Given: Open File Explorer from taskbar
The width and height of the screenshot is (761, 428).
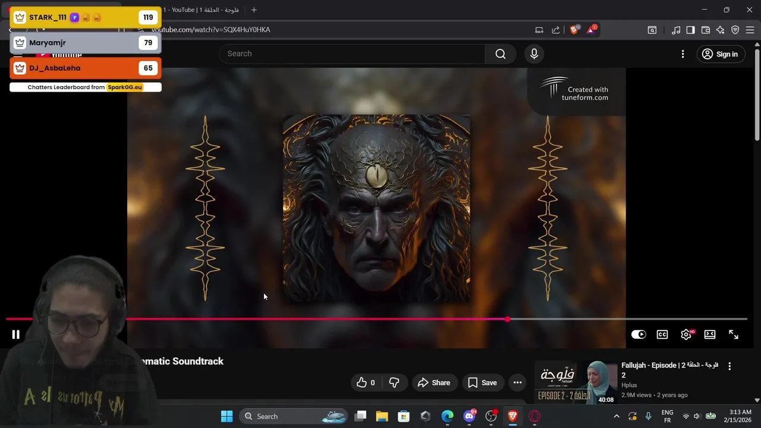Looking at the screenshot, I should tap(382, 416).
